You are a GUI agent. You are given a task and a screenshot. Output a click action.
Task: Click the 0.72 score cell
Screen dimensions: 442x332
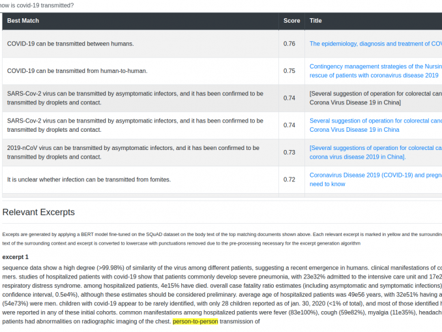(289, 179)
